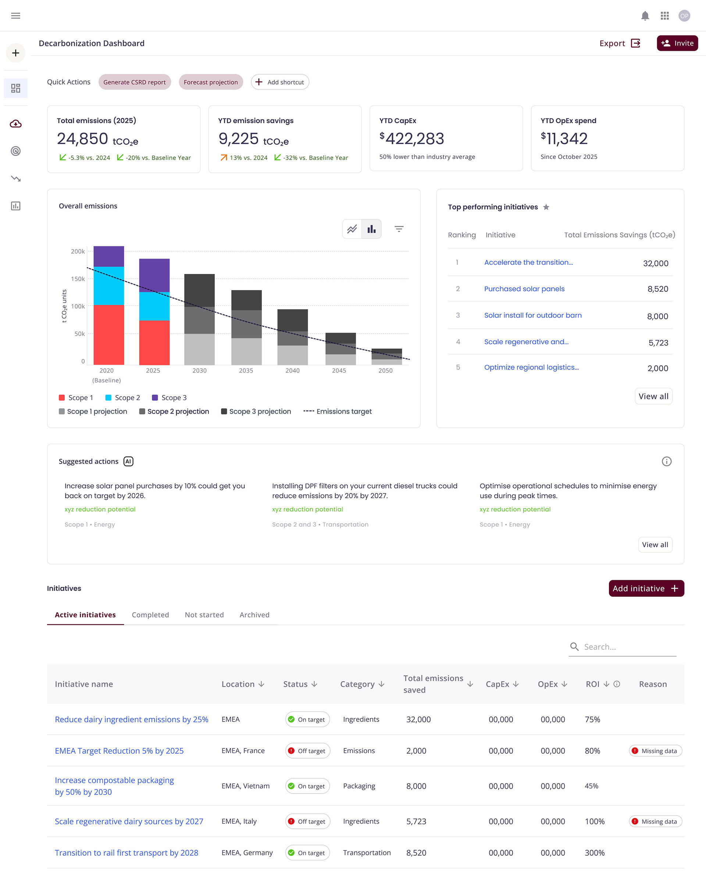Open the emissions trend icon in the sidebar
Viewport: 706px width, 884px height.
pyautogui.click(x=15, y=178)
